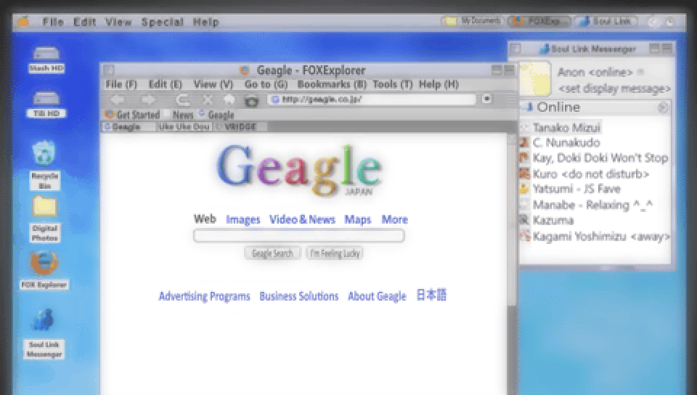Image resolution: width=697 pixels, height=395 pixels.
Task: Click the stop loading X icon
Action: (x=208, y=99)
